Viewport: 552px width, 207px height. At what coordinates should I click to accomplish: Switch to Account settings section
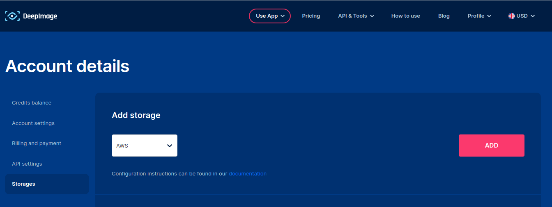coord(33,123)
